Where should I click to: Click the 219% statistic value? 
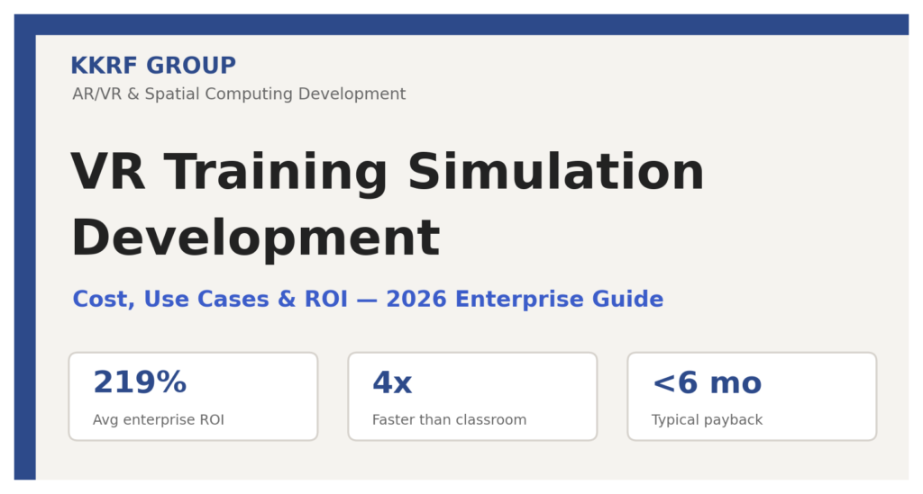[x=140, y=382]
